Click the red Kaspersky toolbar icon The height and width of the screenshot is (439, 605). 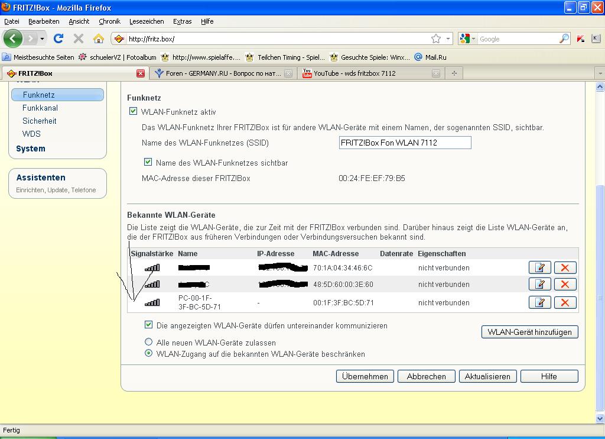[581, 38]
